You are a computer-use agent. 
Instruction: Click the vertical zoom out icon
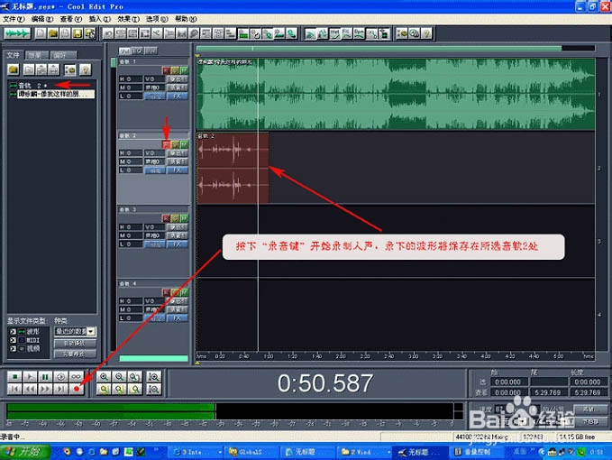pos(154,389)
